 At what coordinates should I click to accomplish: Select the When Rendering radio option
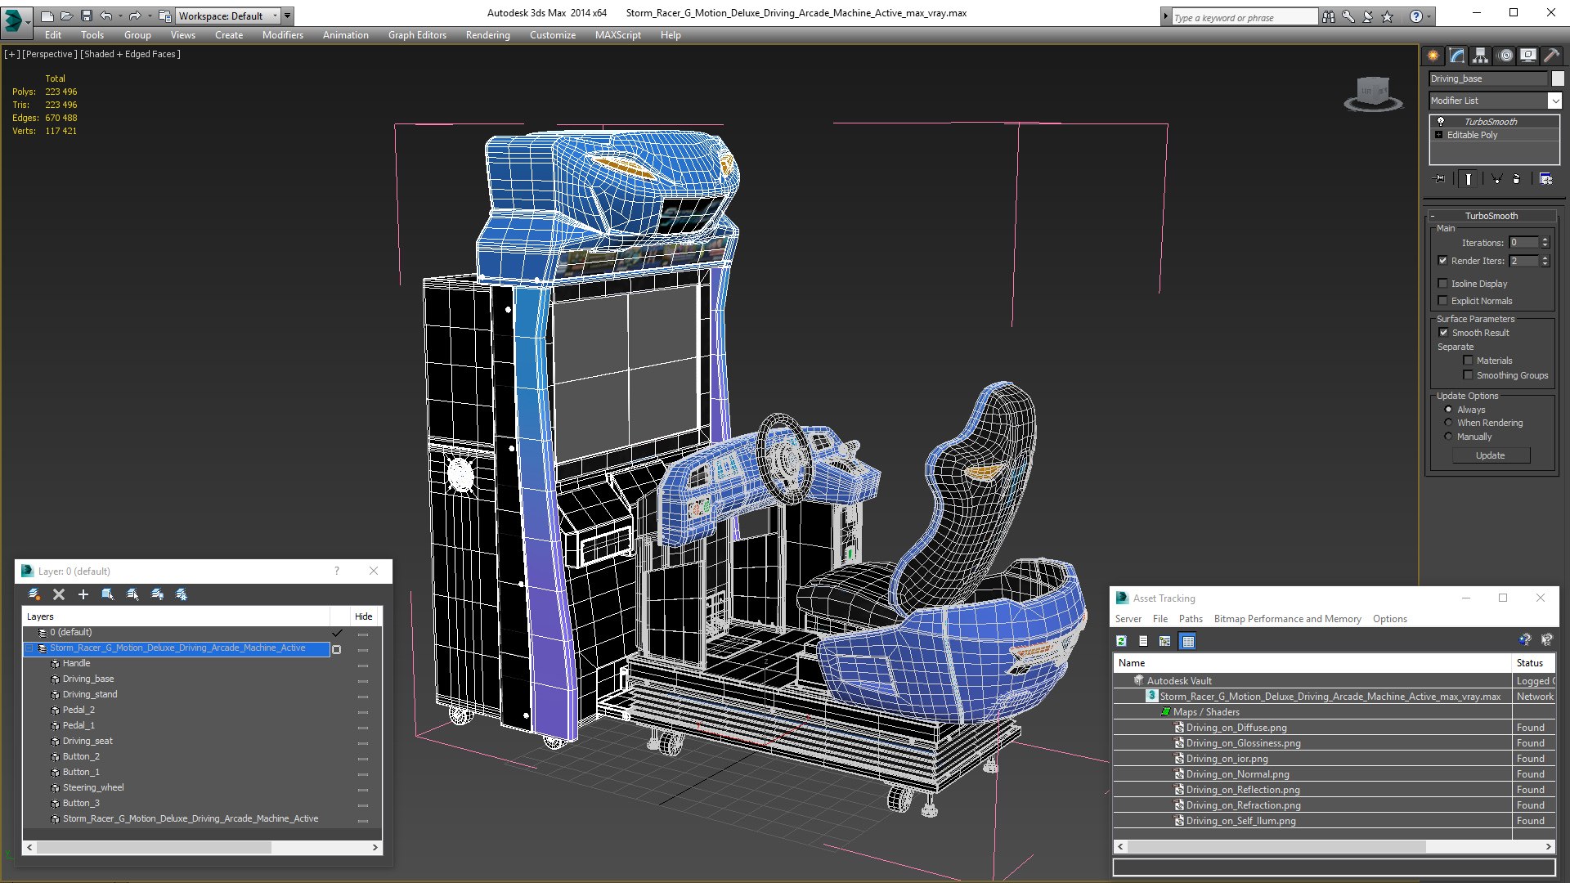pos(1449,423)
